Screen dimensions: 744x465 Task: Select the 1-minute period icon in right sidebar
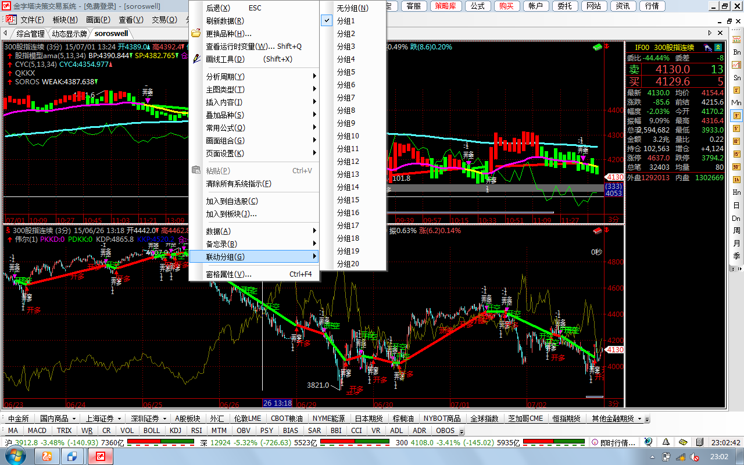point(736,90)
